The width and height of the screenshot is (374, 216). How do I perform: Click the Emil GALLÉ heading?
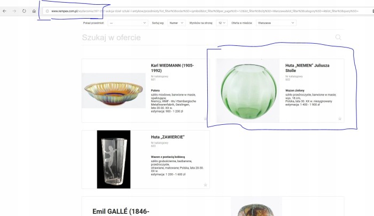(x=121, y=211)
